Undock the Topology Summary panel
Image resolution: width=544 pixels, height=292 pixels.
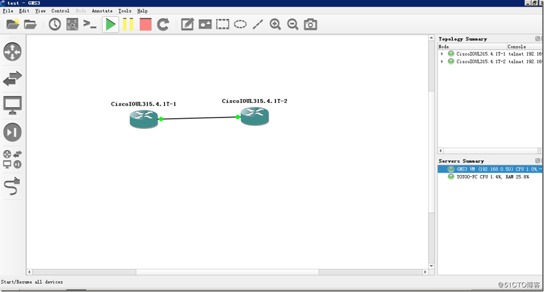538,39
